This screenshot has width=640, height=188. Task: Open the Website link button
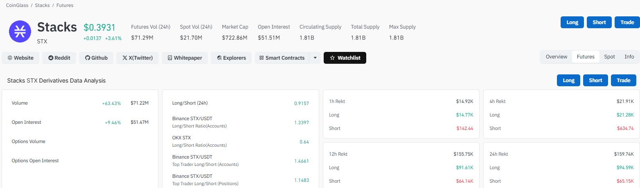(x=20, y=58)
